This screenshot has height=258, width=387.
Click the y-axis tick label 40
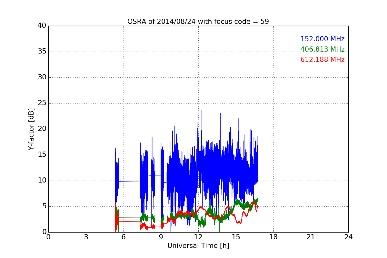pyautogui.click(x=42, y=26)
